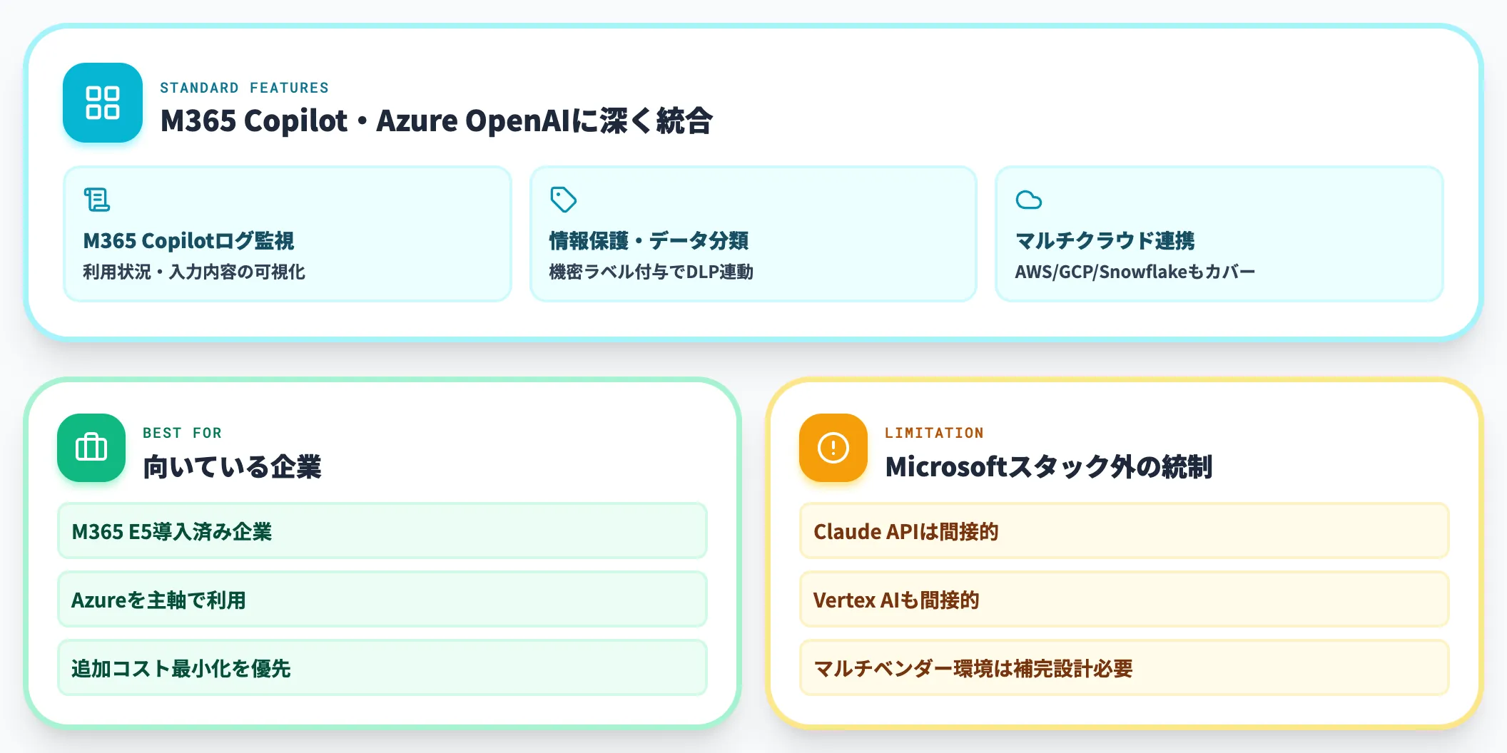This screenshot has width=1507, height=753.
Task: Select the Vertex AIも間接的 row
Action: (x=1125, y=599)
